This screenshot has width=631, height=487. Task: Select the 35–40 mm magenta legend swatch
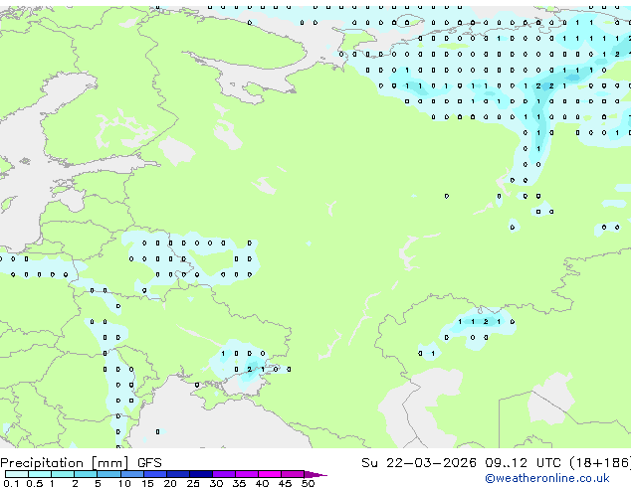[247, 474]
